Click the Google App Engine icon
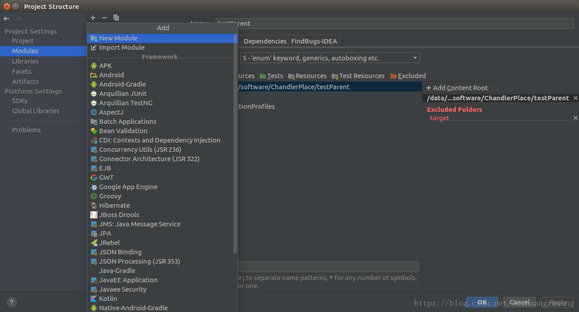 point(94,187)
